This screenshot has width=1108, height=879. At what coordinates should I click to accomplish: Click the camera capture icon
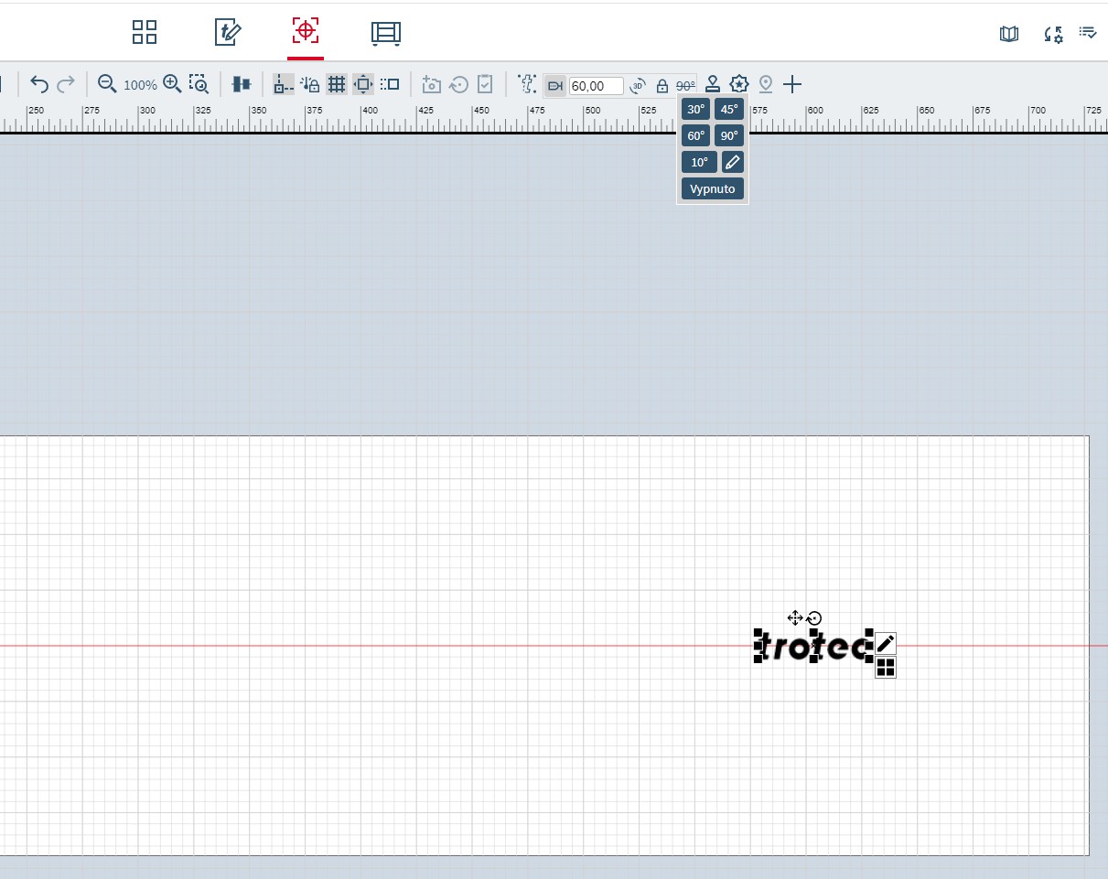[431, 85]
